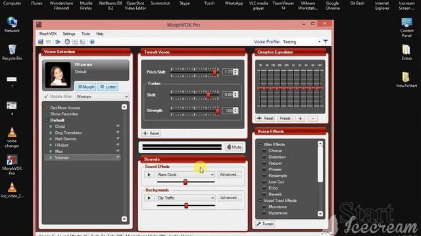Image resolution: width=421 pixels, height=236 pixels.
Task: Enable the Chorus after effect
Action: [275, 151]
